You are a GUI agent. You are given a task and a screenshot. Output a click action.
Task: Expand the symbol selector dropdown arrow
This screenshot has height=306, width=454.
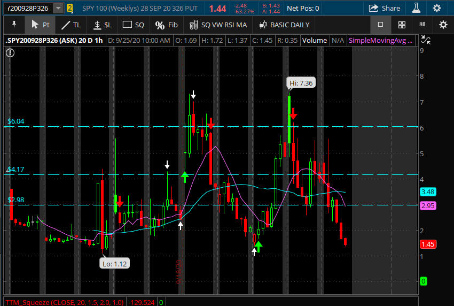(57, 8)
